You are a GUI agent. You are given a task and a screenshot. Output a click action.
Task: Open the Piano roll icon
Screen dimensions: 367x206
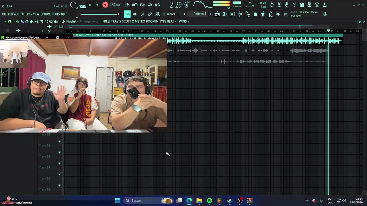[x=225, y=14]
